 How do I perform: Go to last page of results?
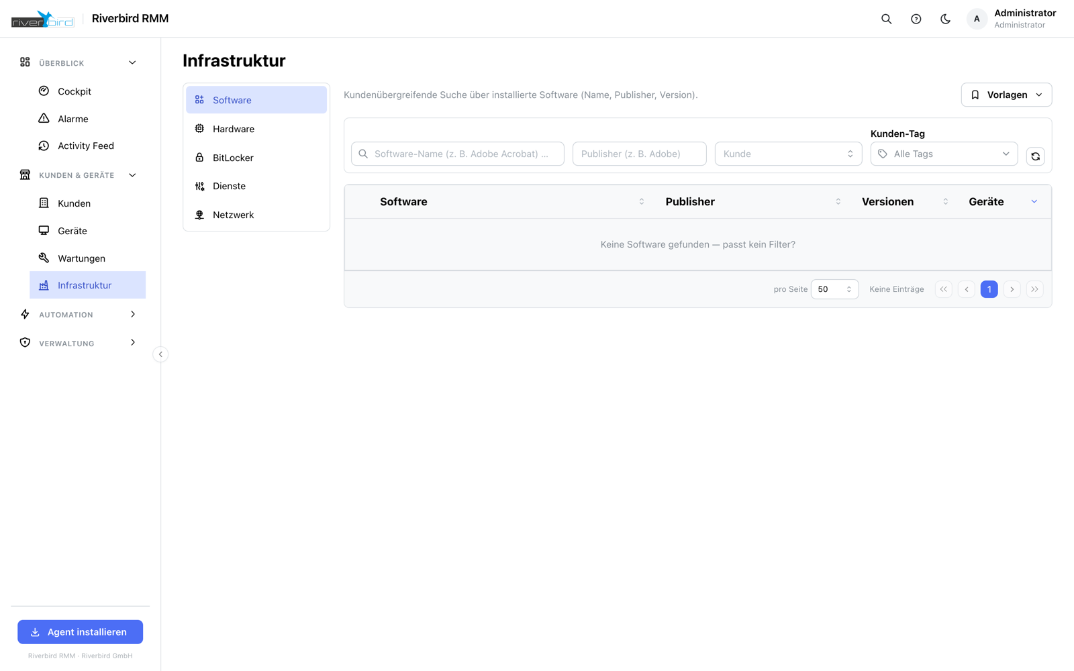coord(1034,289)
